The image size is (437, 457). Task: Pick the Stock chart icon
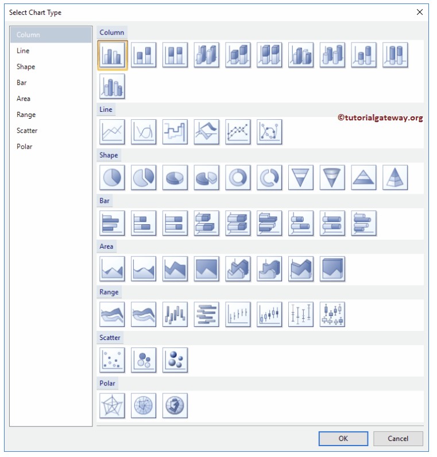click(x=238, y=315)
